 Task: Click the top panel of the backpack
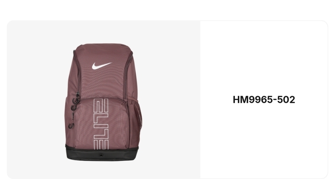tap(103, 47)
